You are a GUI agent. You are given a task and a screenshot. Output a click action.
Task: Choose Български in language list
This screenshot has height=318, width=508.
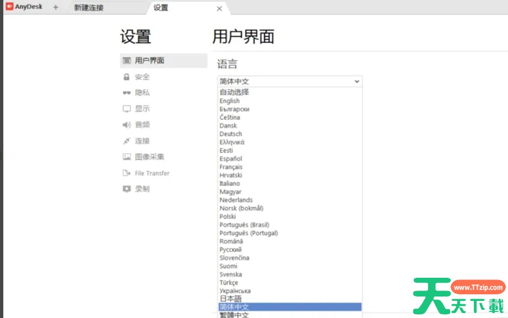(x=290, y=109)
